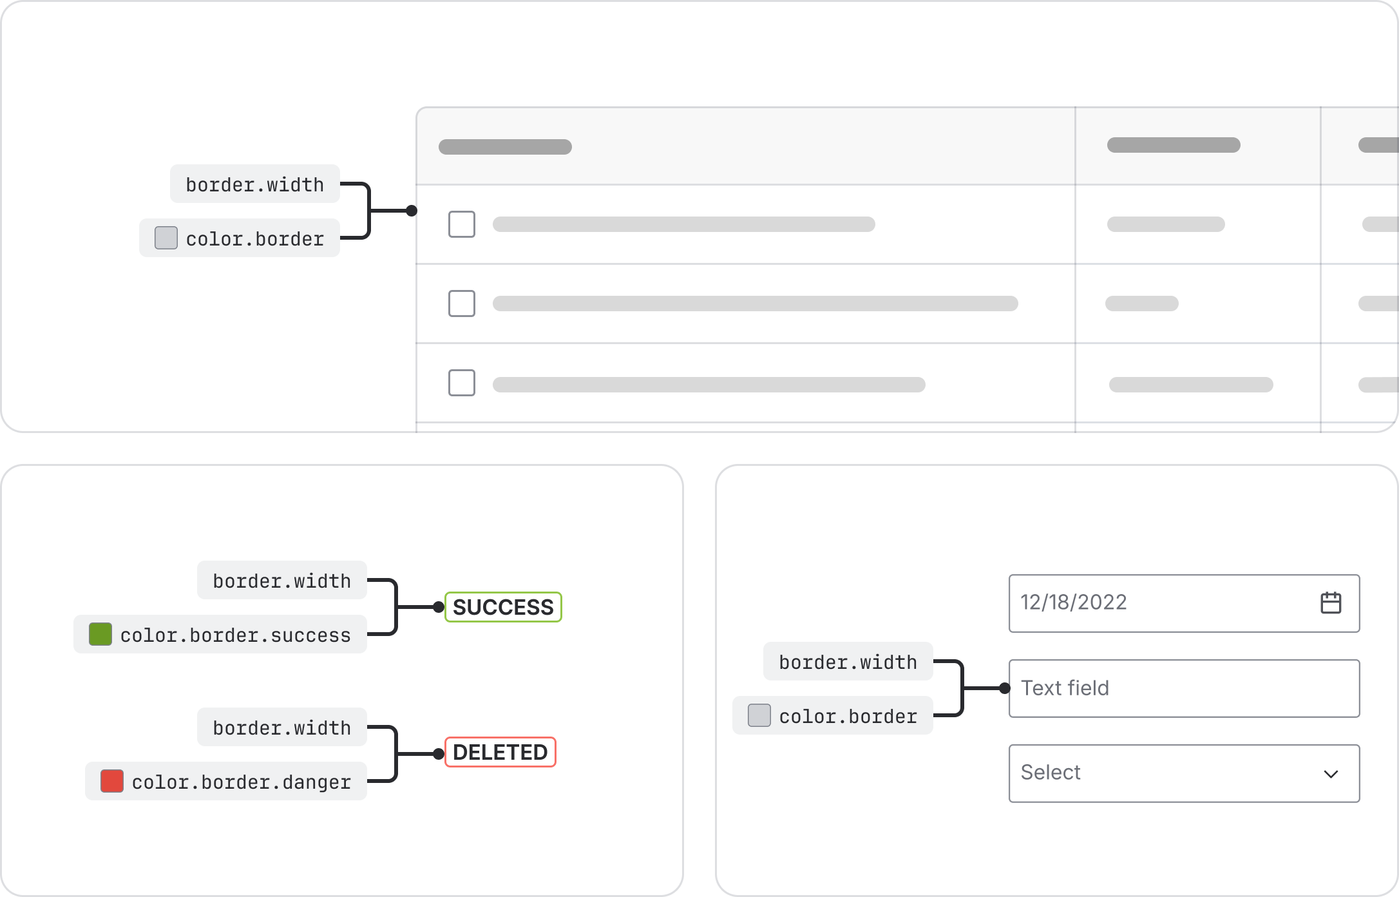Focus the Text field input
This screenshot has height=897, width=1399.
point(1184,688)
